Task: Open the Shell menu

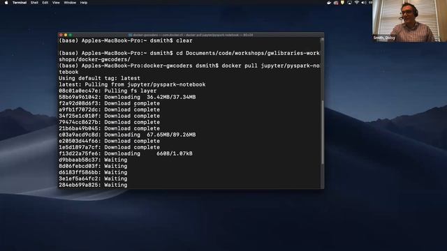Action: 34,3
